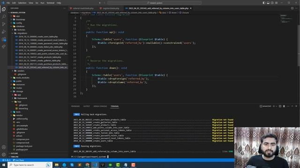Open the Accounts icon in the activity bar
The height and width of the screenshot is (168, 300).
[4, 147]
